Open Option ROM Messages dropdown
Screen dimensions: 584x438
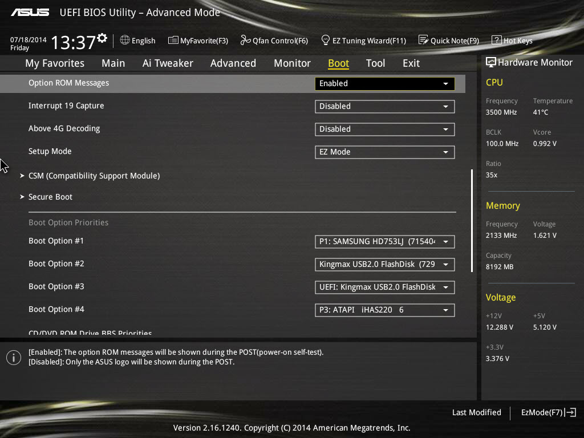coord(385,84)
